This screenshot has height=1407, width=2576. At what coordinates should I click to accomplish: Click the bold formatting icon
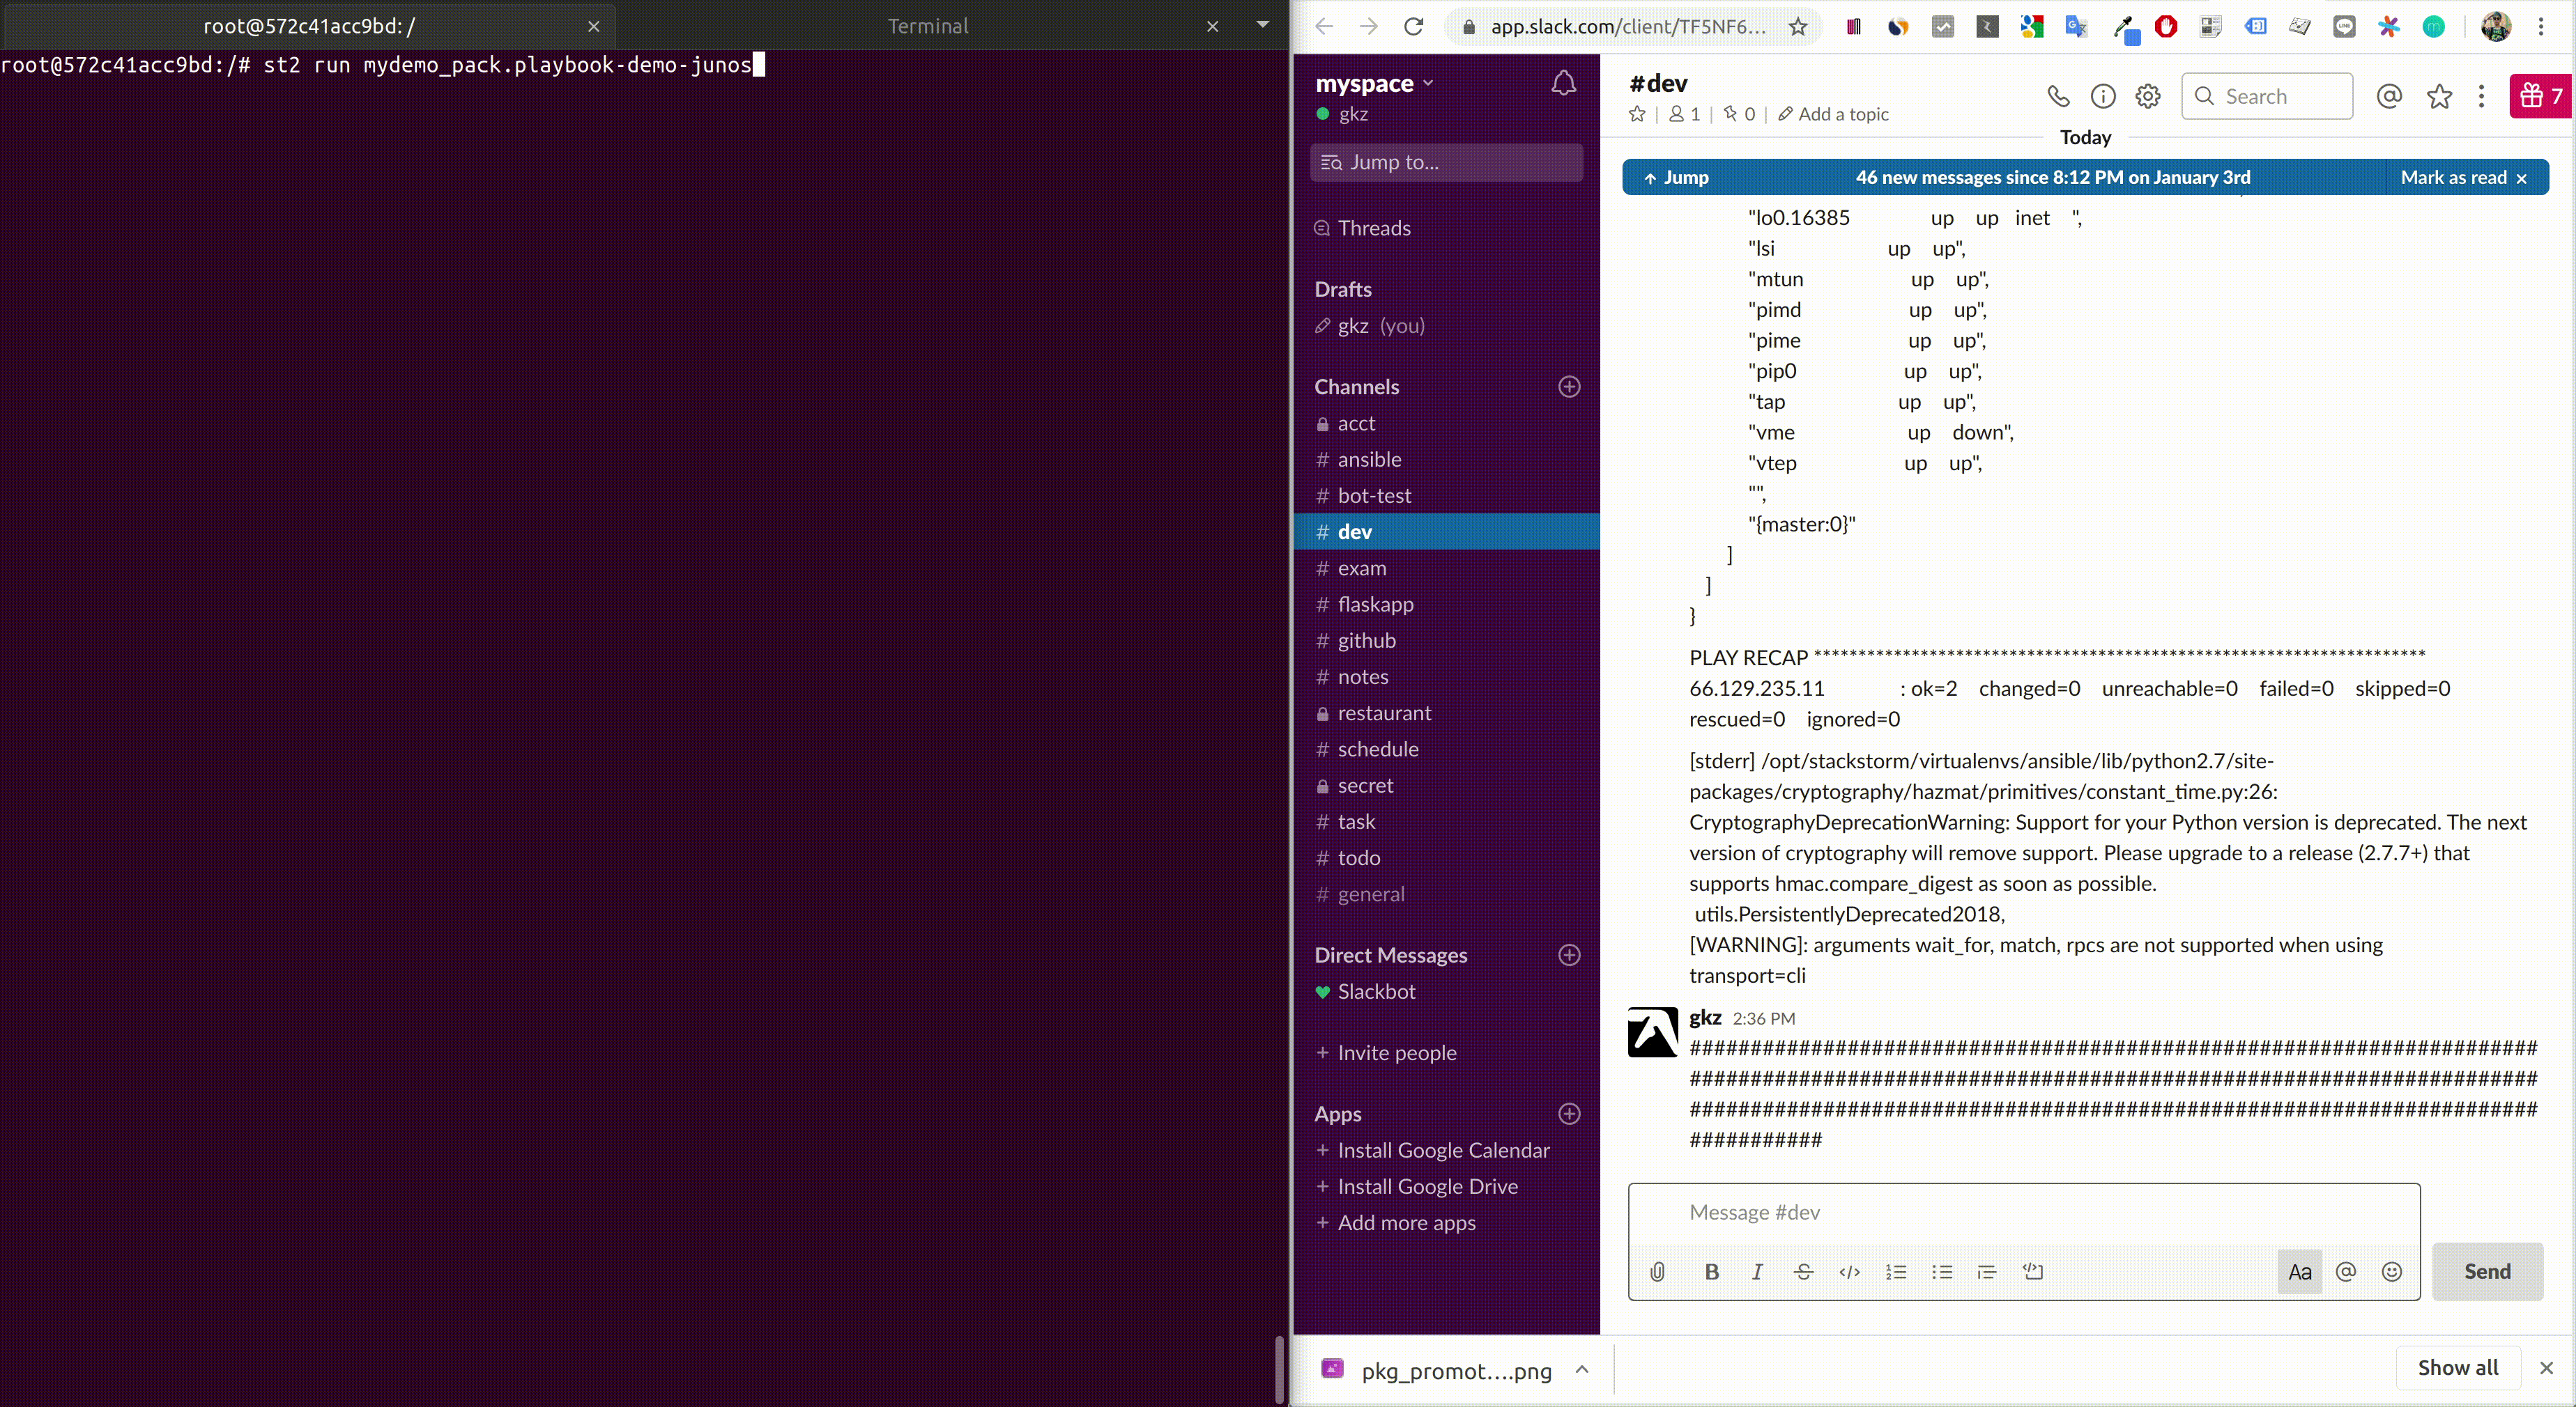click(1711, 1270)
